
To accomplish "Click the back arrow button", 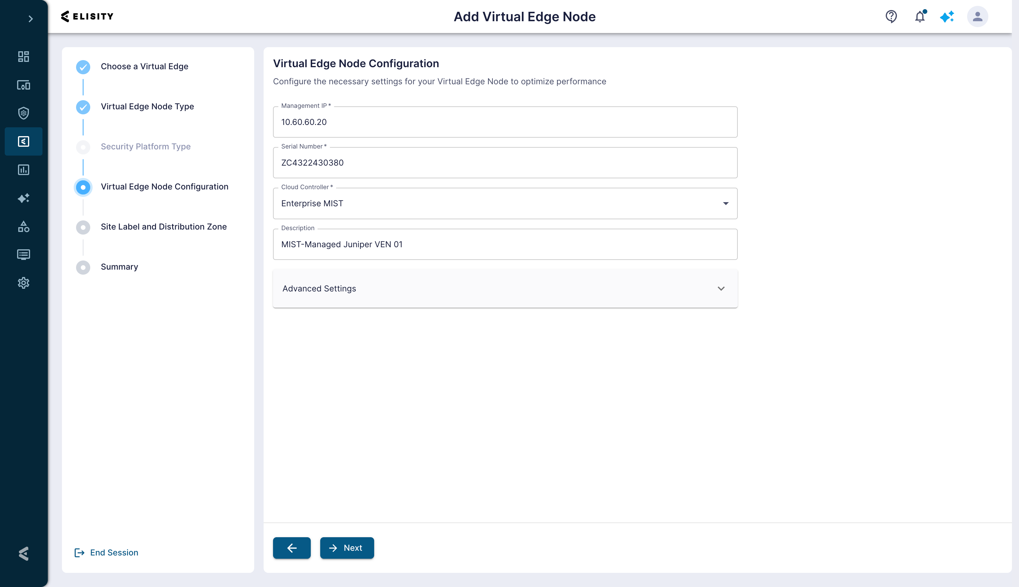I will [x=292, y=548].
